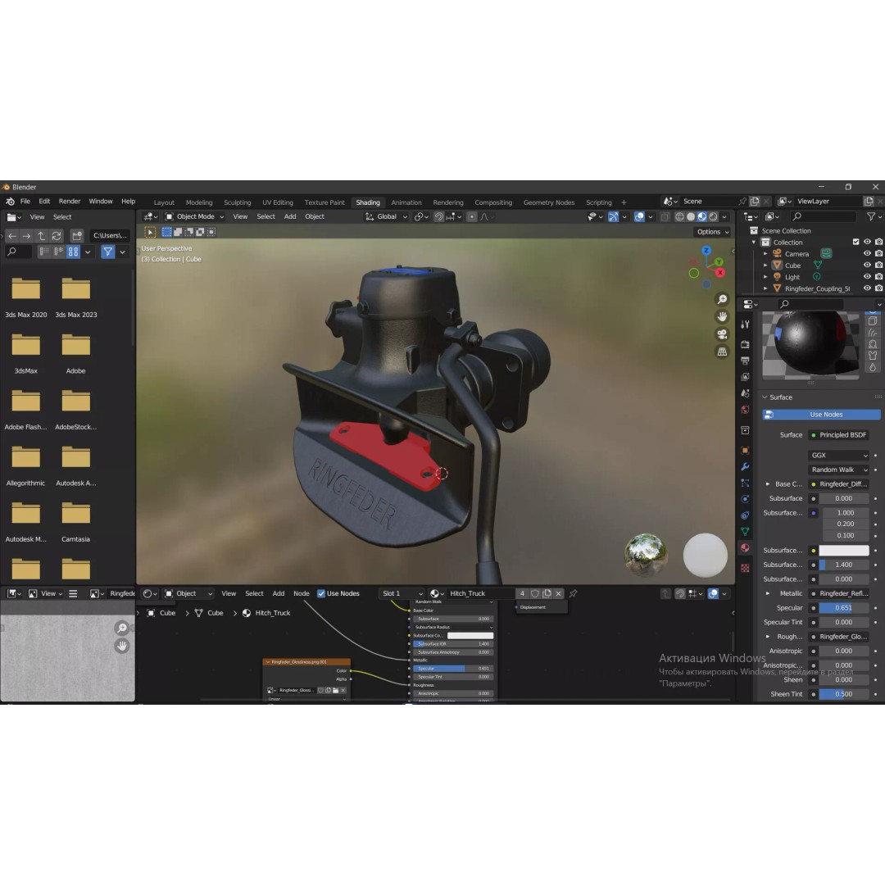Uncheck Use Nodes in the node editor header

321,593
